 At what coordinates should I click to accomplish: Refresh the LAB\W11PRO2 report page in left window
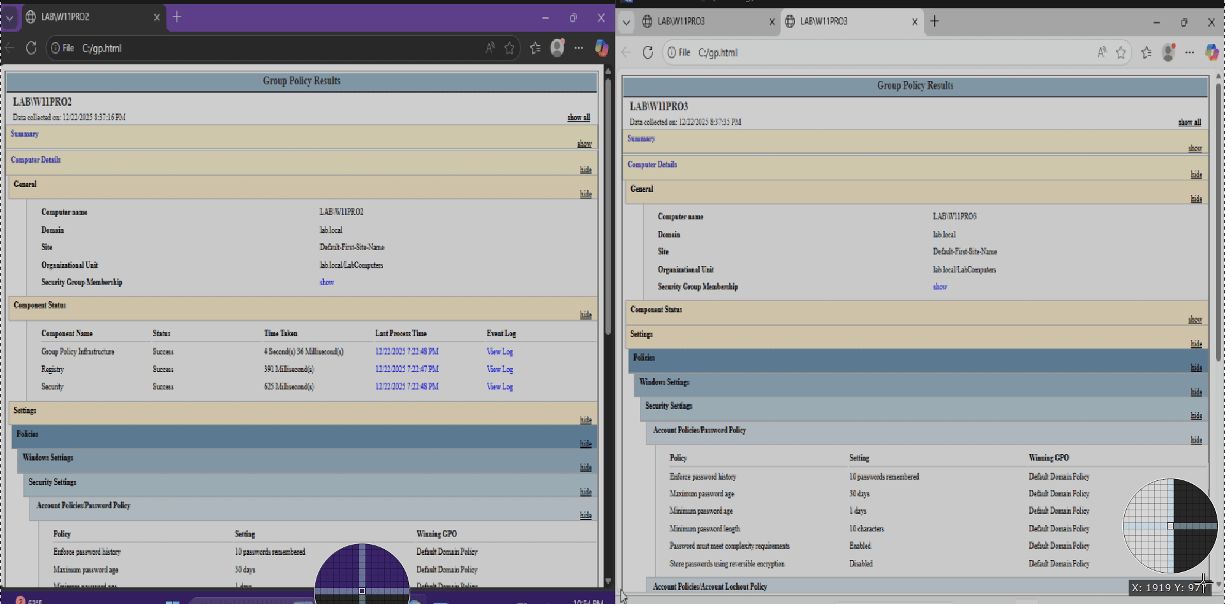click(x=31, y=48)
